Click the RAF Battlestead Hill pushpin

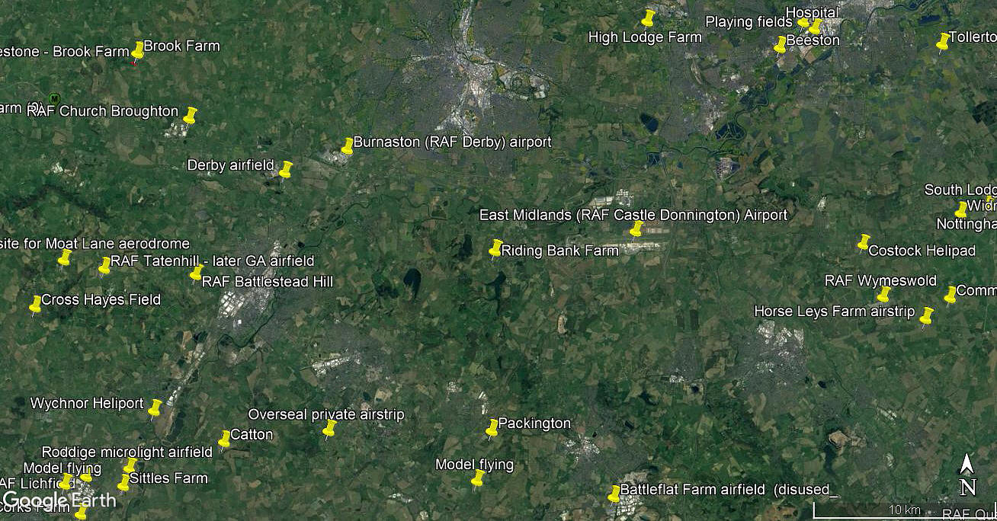196,273
